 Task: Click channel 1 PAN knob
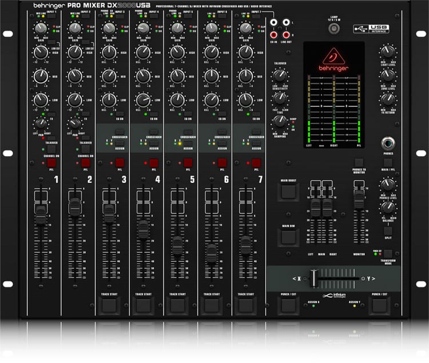coord(41,123)
